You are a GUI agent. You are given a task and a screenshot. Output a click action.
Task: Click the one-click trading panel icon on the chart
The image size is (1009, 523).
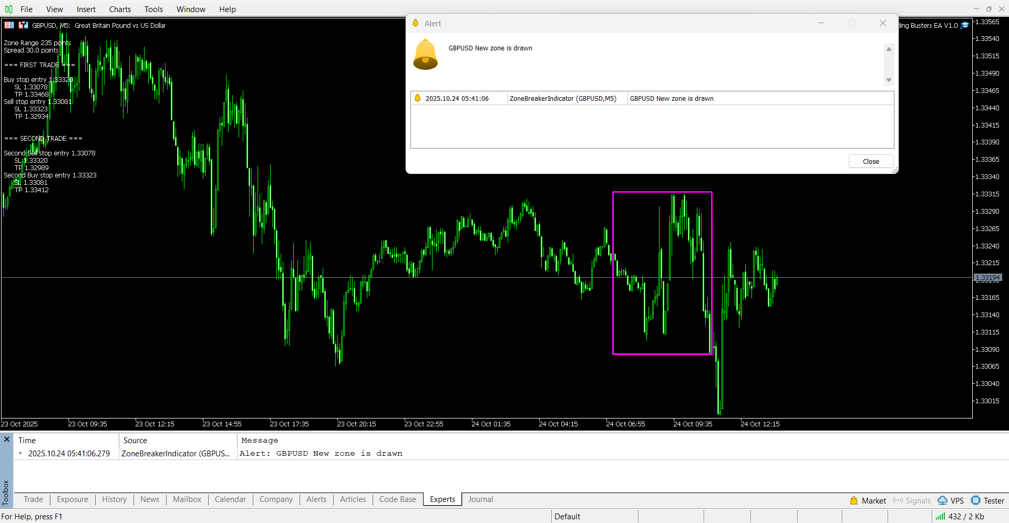click(9, 25)
